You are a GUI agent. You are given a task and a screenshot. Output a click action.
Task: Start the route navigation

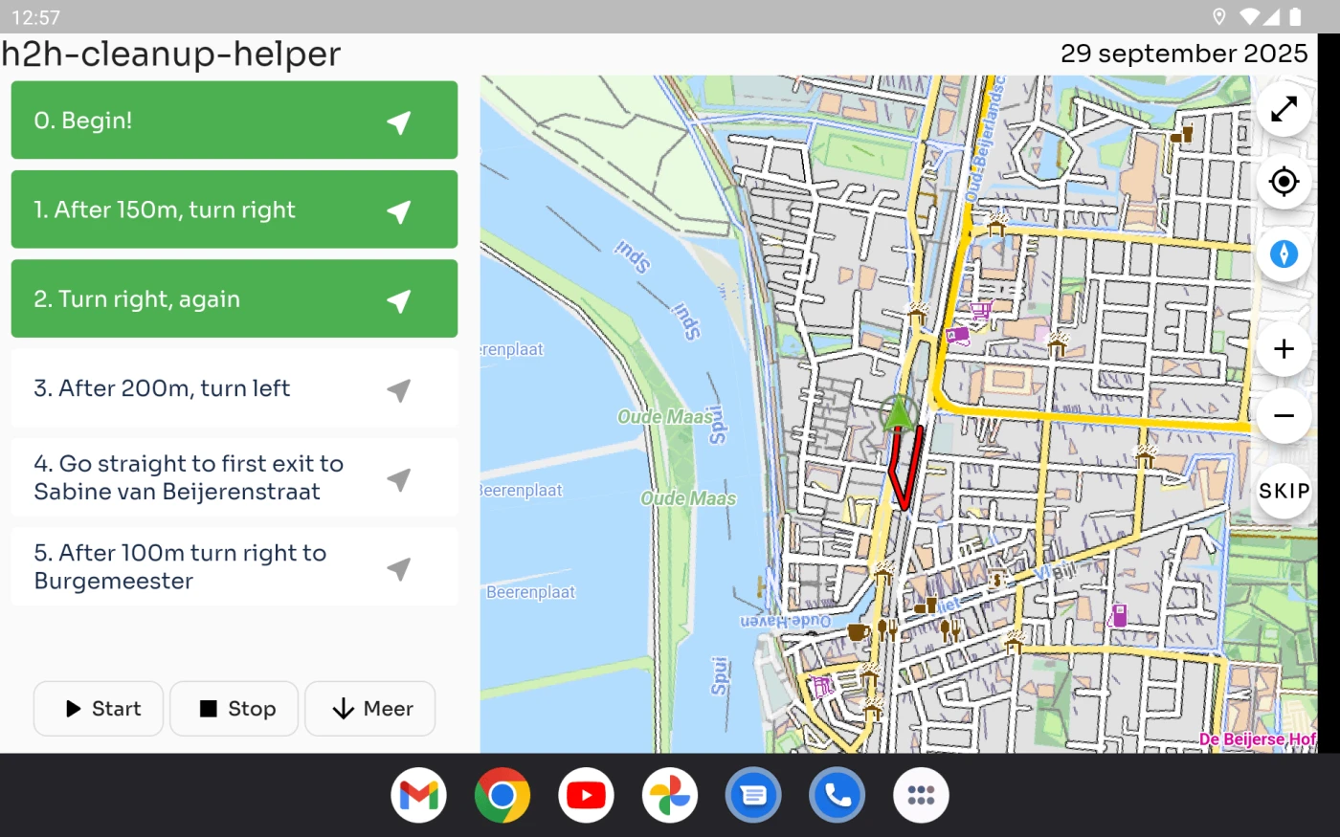(x=99, y=709)
